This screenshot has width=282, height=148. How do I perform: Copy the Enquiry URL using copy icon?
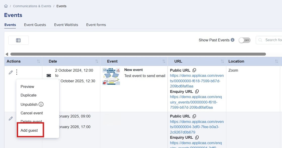pyautogui.click(x=197, y=91)
